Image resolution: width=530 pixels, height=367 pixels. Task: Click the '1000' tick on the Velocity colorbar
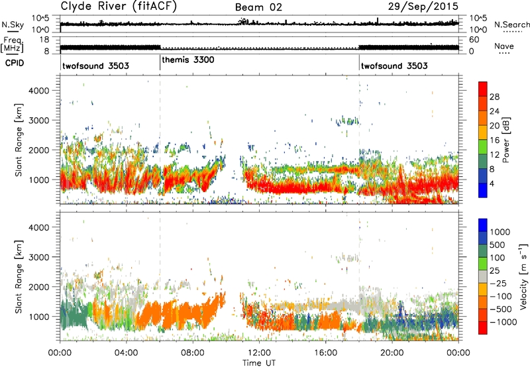point(500,232)
